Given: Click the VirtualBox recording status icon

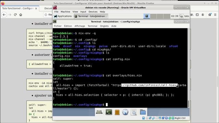Looking at the screenshot, I should pos(163,118).
